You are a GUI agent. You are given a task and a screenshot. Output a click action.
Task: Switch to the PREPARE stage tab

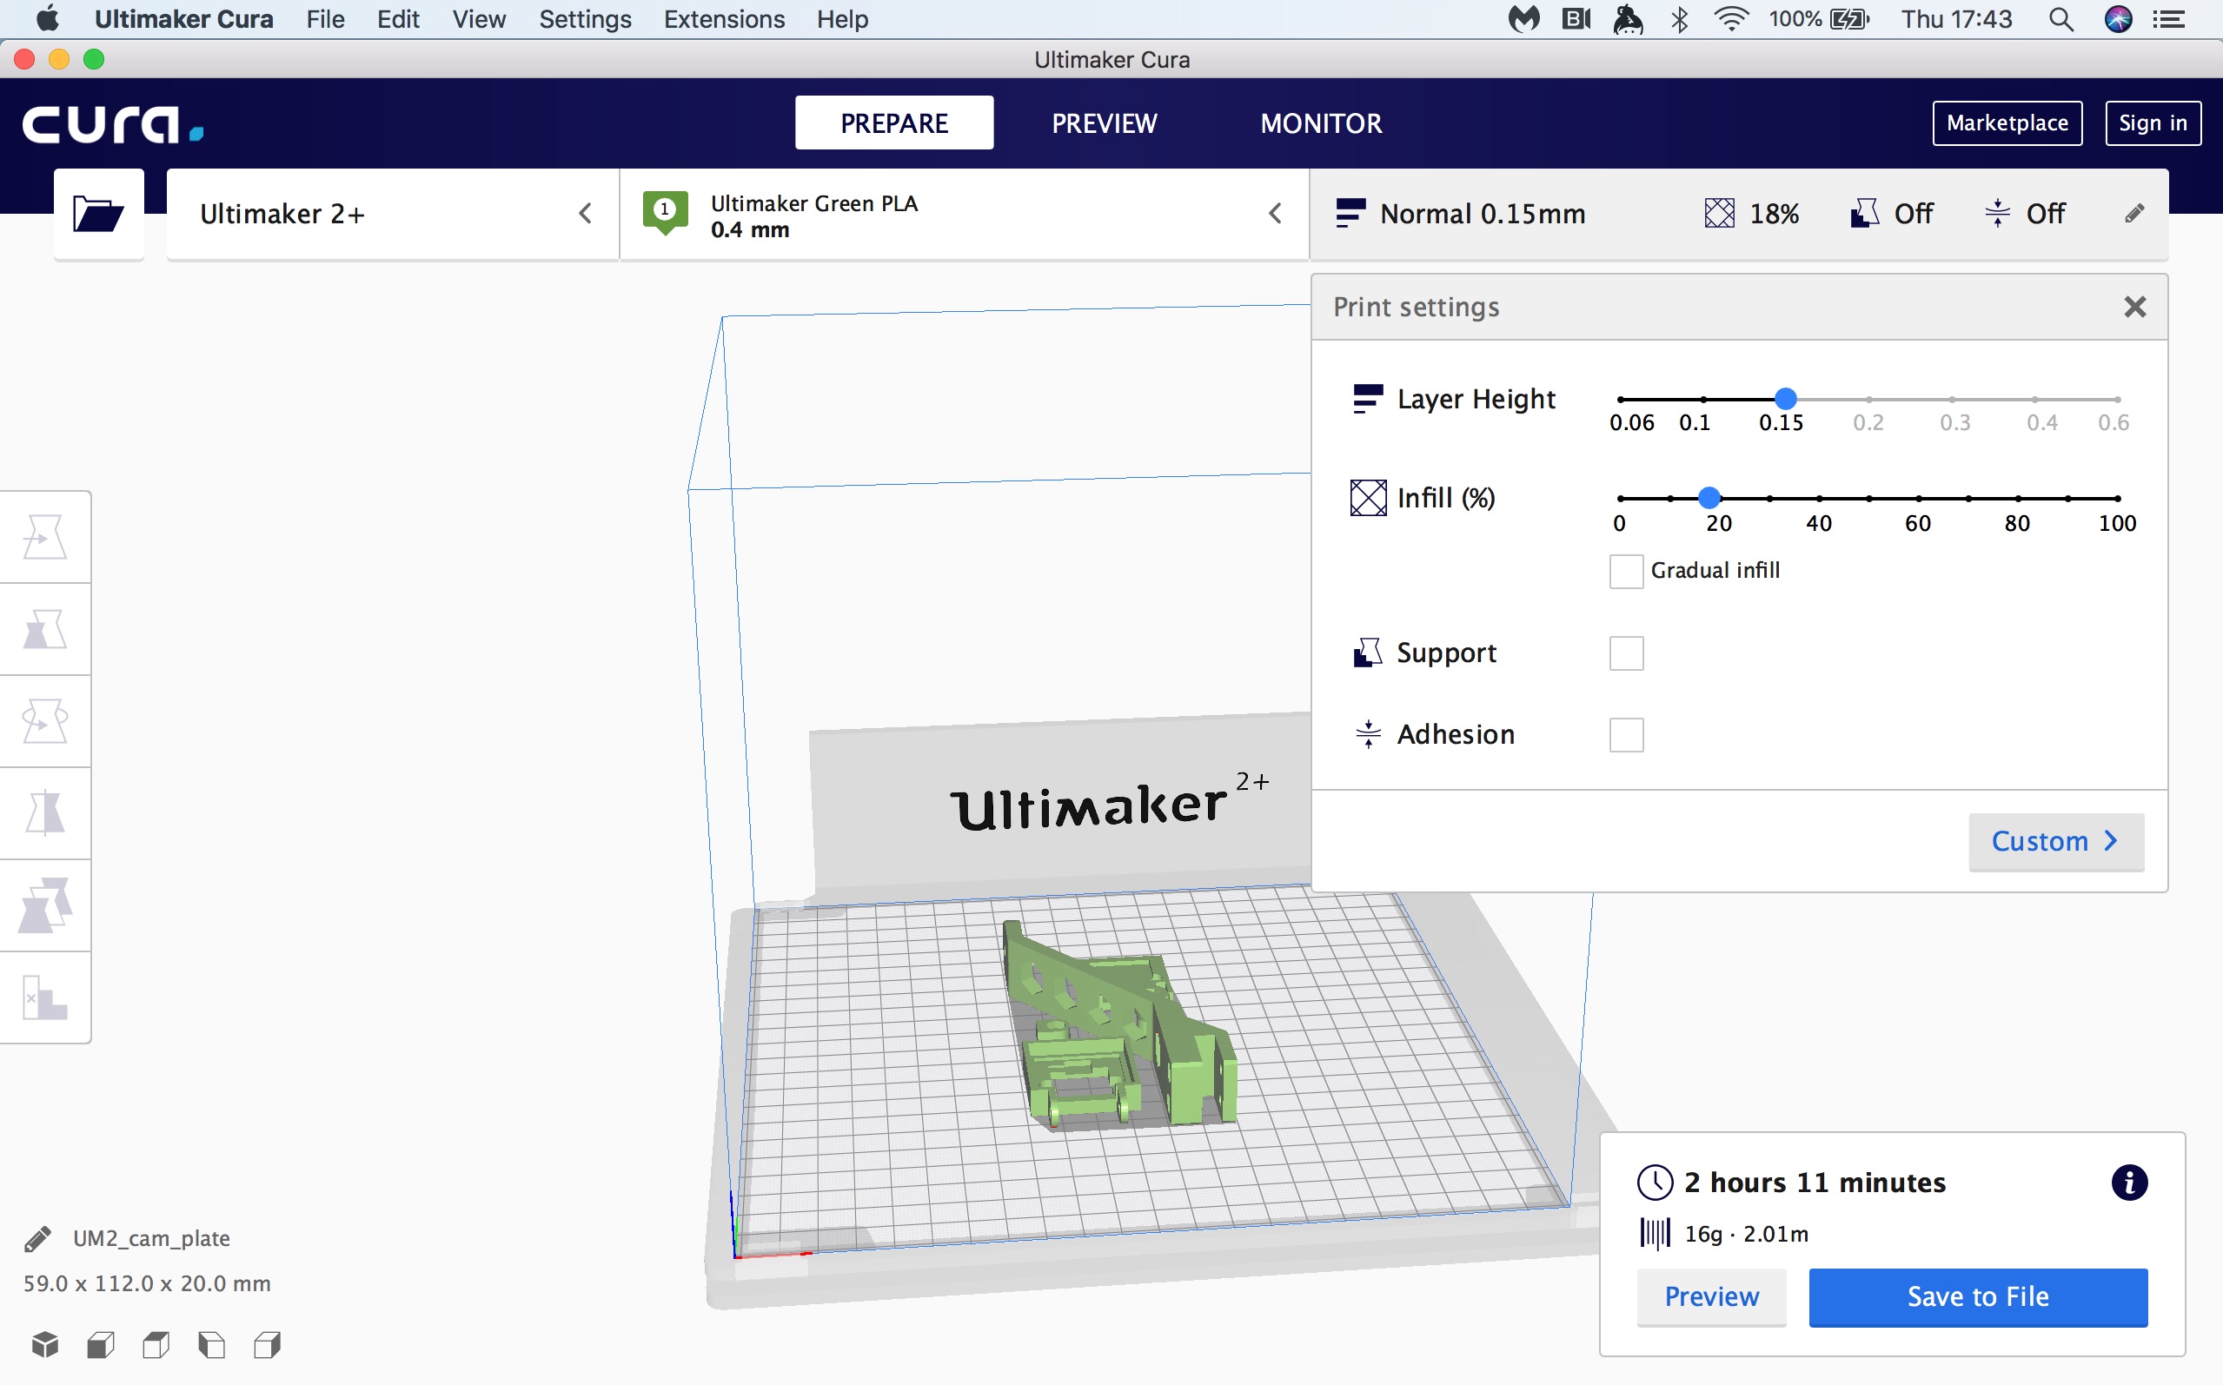tap(894, 123)
